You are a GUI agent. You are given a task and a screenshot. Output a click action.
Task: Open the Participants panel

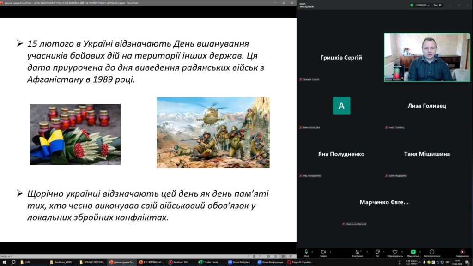click(357, 252)
